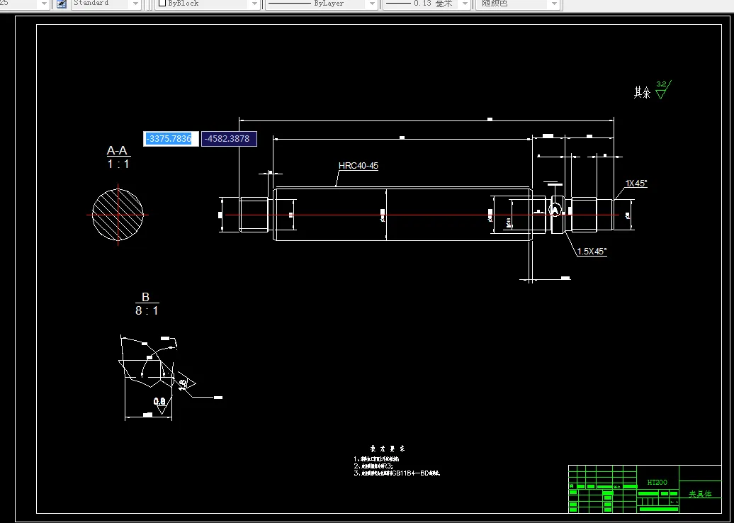
Task: Click the -4582.3878 coordinate input field
Action: click(x=229, y=139)
